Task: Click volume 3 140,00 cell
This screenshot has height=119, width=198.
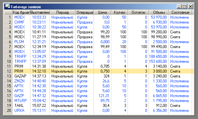Action: click(160, 66)
